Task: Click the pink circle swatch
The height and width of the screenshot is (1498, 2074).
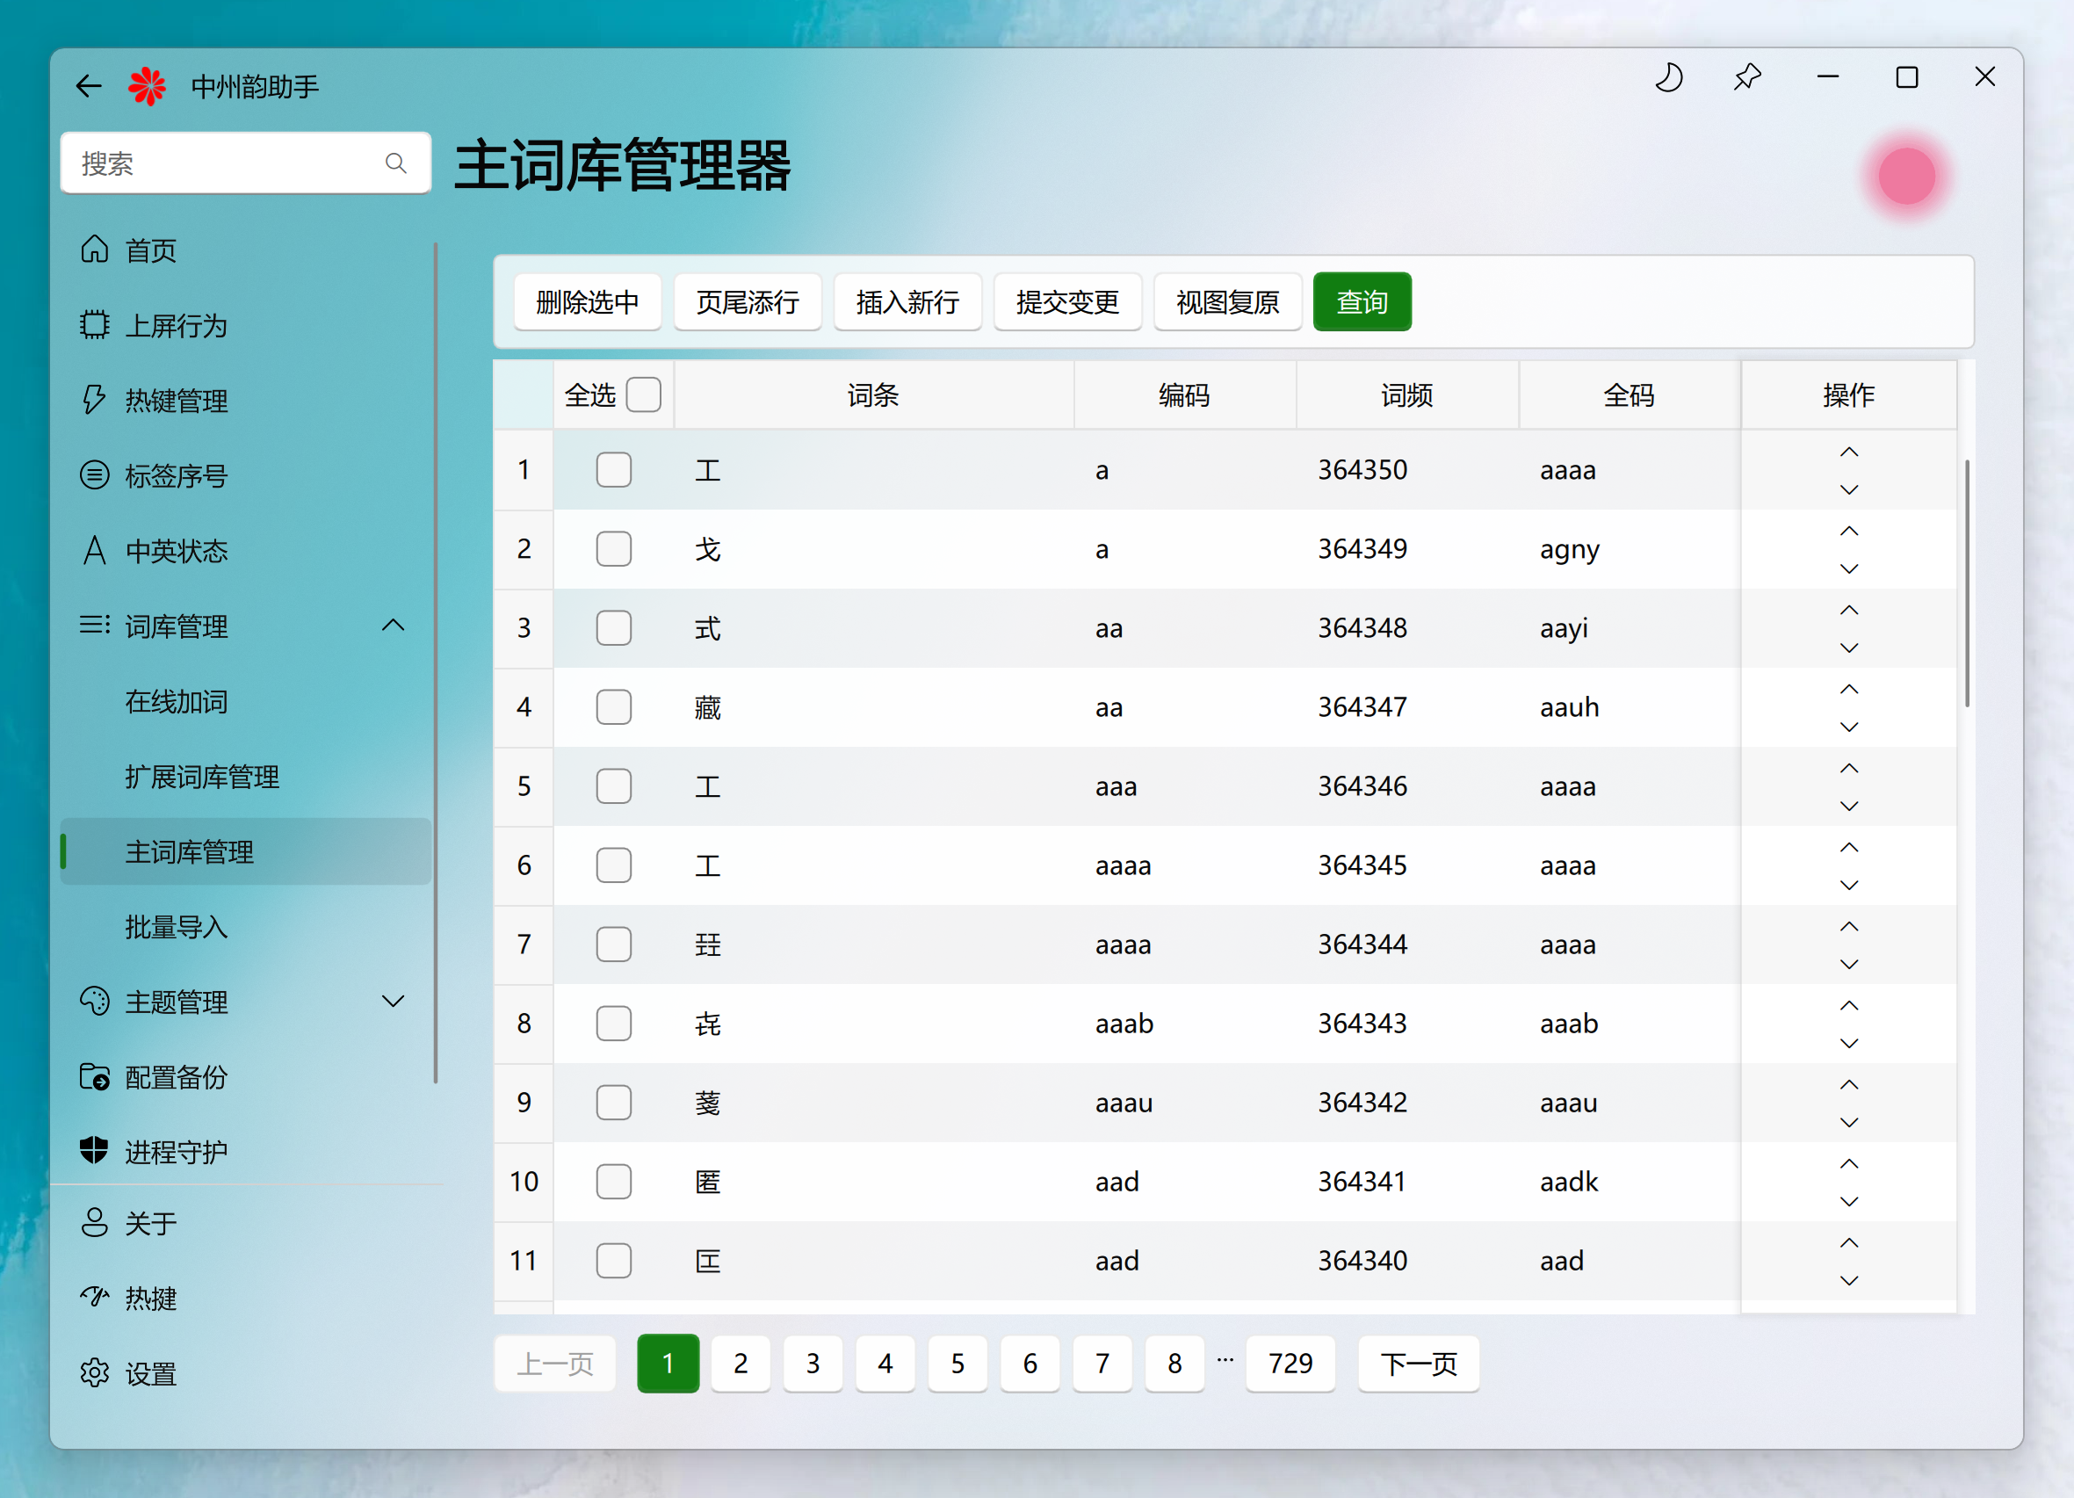Action: click(1905, 176)
